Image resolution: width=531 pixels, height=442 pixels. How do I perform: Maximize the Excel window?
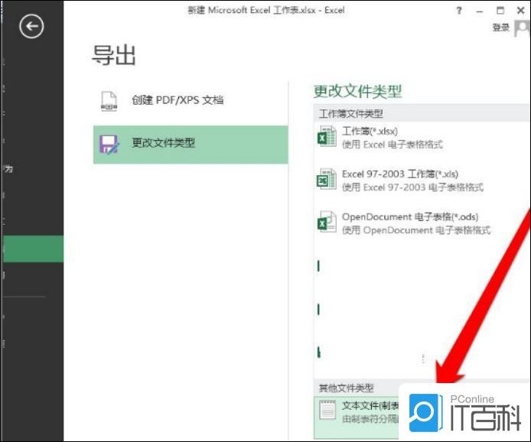coord(500,11)
